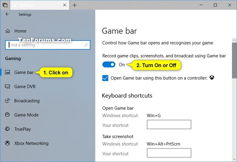Click the back arrow in Settings
The image size is (237, 162).
[x=7, y=14]
